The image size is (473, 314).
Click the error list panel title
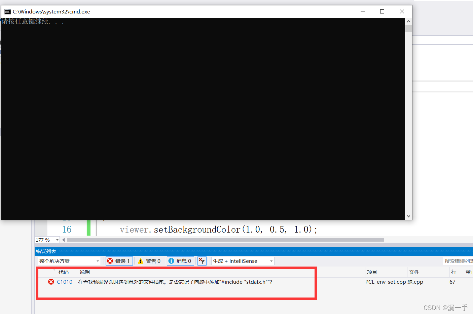tap(46, 251)
